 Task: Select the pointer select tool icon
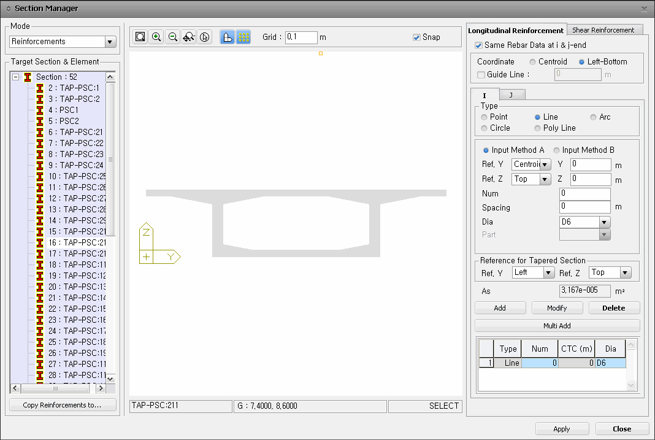pos(204,37)
